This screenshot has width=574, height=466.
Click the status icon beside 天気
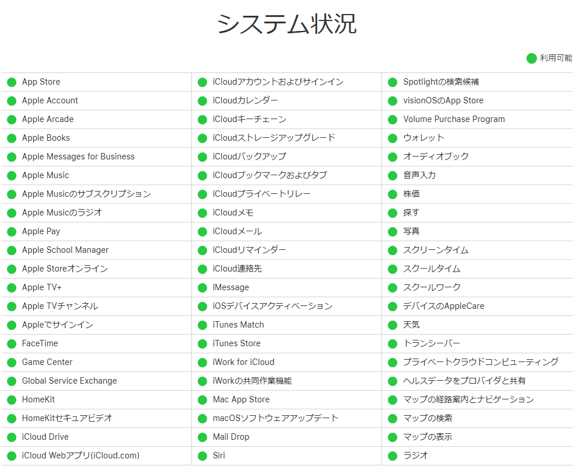(x=393, y=325)
